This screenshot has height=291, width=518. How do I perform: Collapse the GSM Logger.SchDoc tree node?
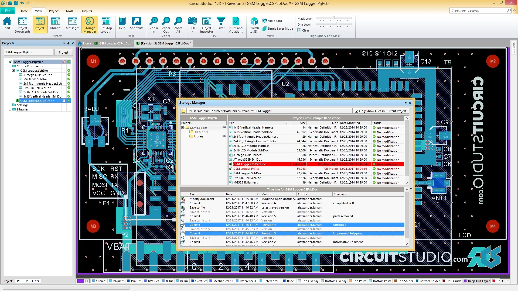tap(13, 70)
